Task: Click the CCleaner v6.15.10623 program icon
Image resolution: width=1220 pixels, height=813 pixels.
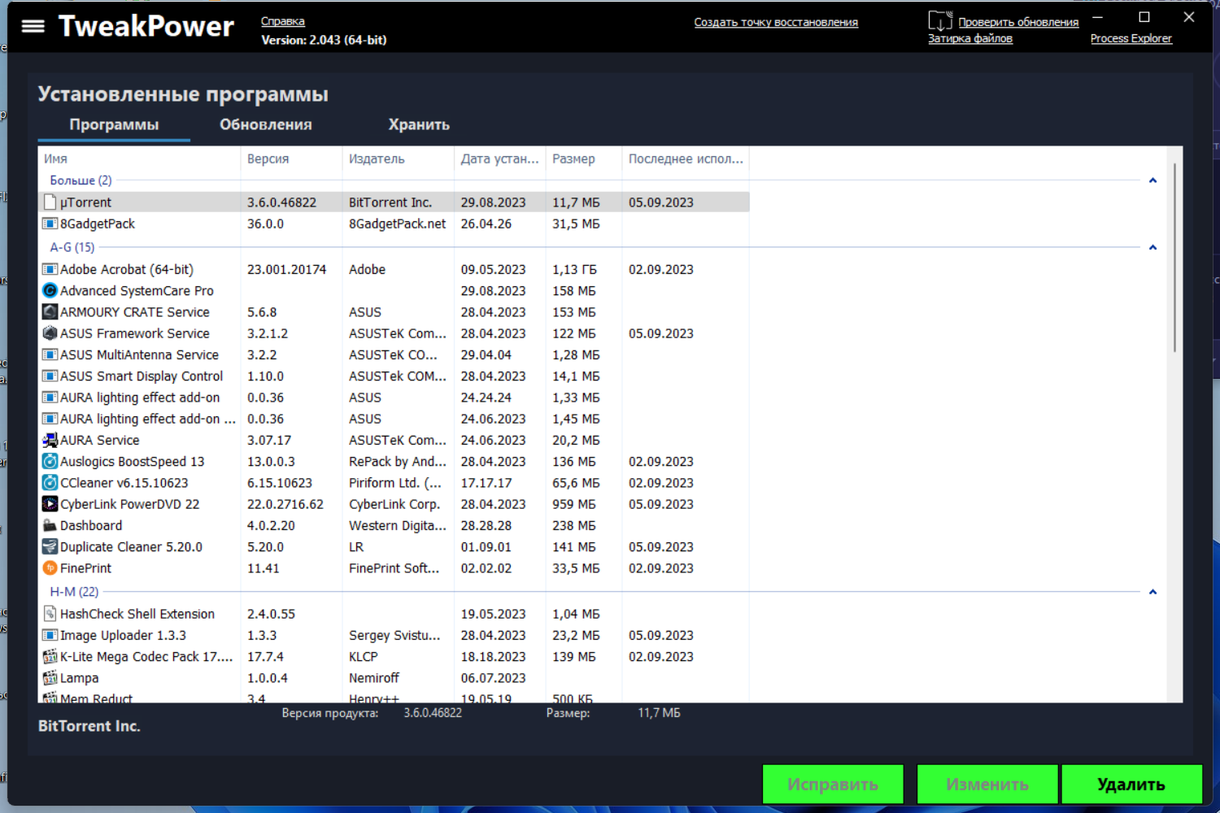Action: pos(50,482)
